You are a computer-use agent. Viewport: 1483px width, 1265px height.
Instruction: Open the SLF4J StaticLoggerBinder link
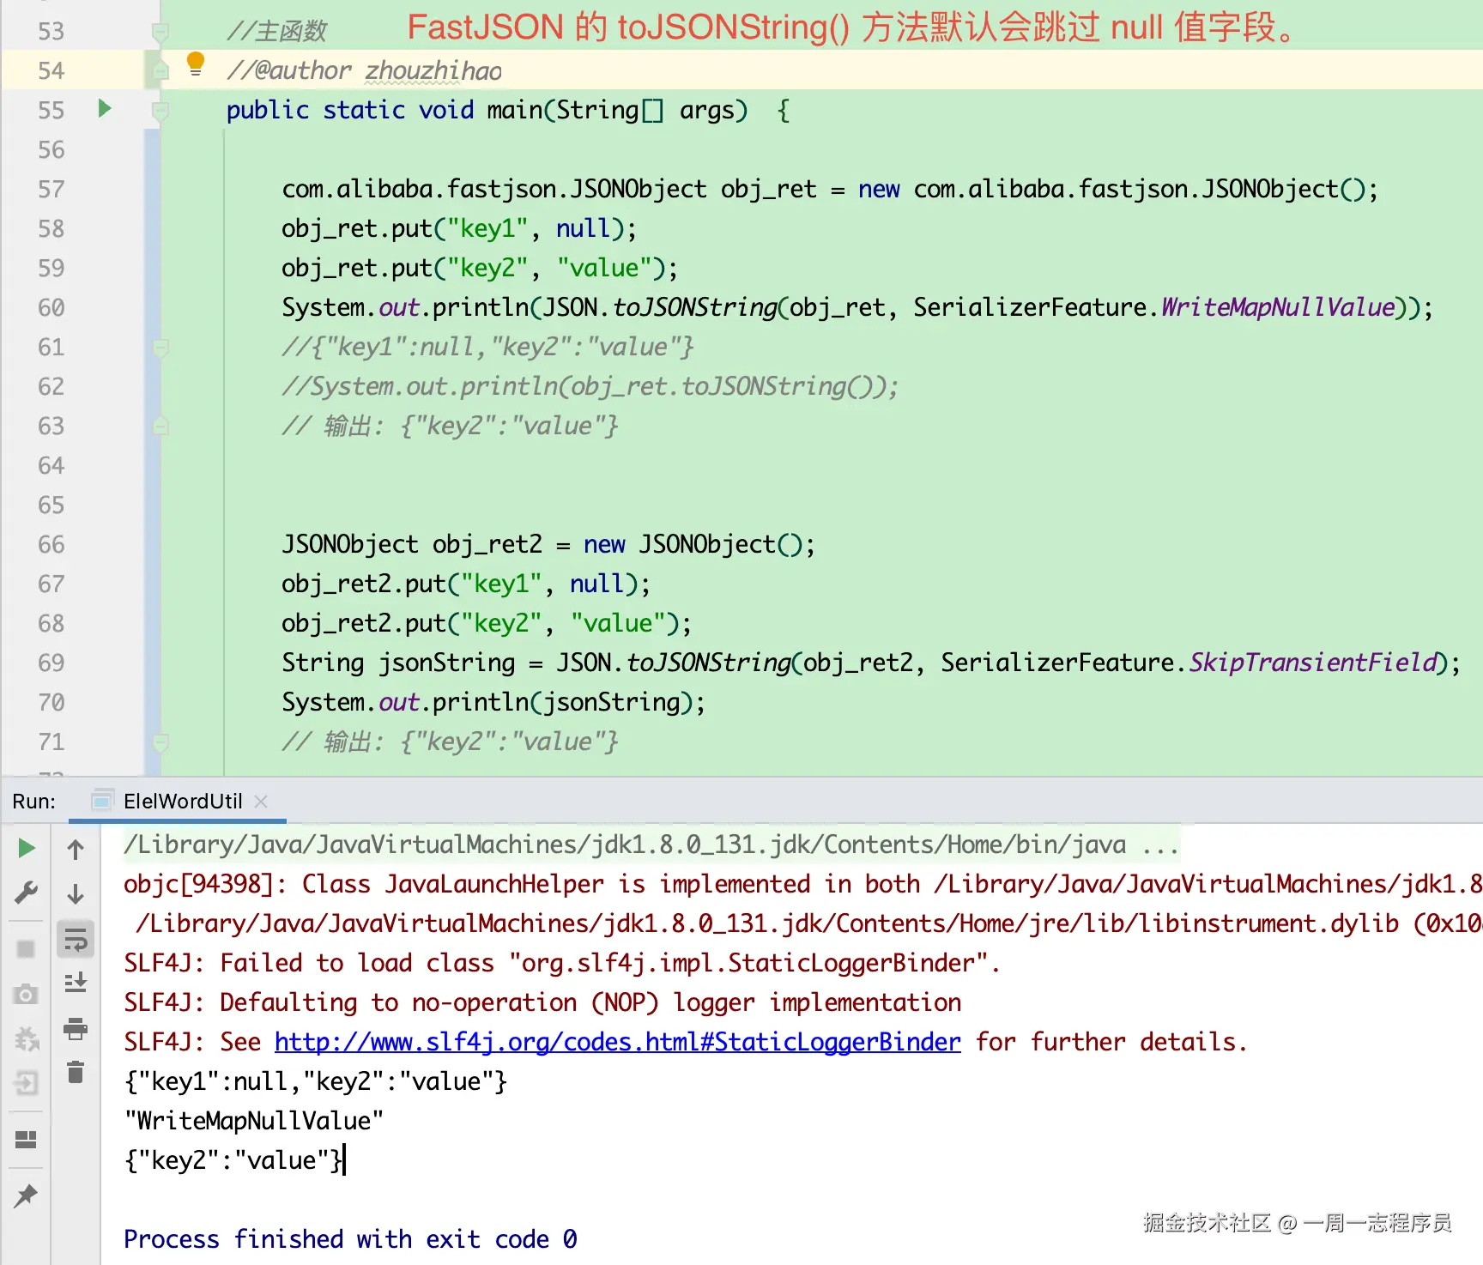pyautogui.click(x=616, y=1041)
